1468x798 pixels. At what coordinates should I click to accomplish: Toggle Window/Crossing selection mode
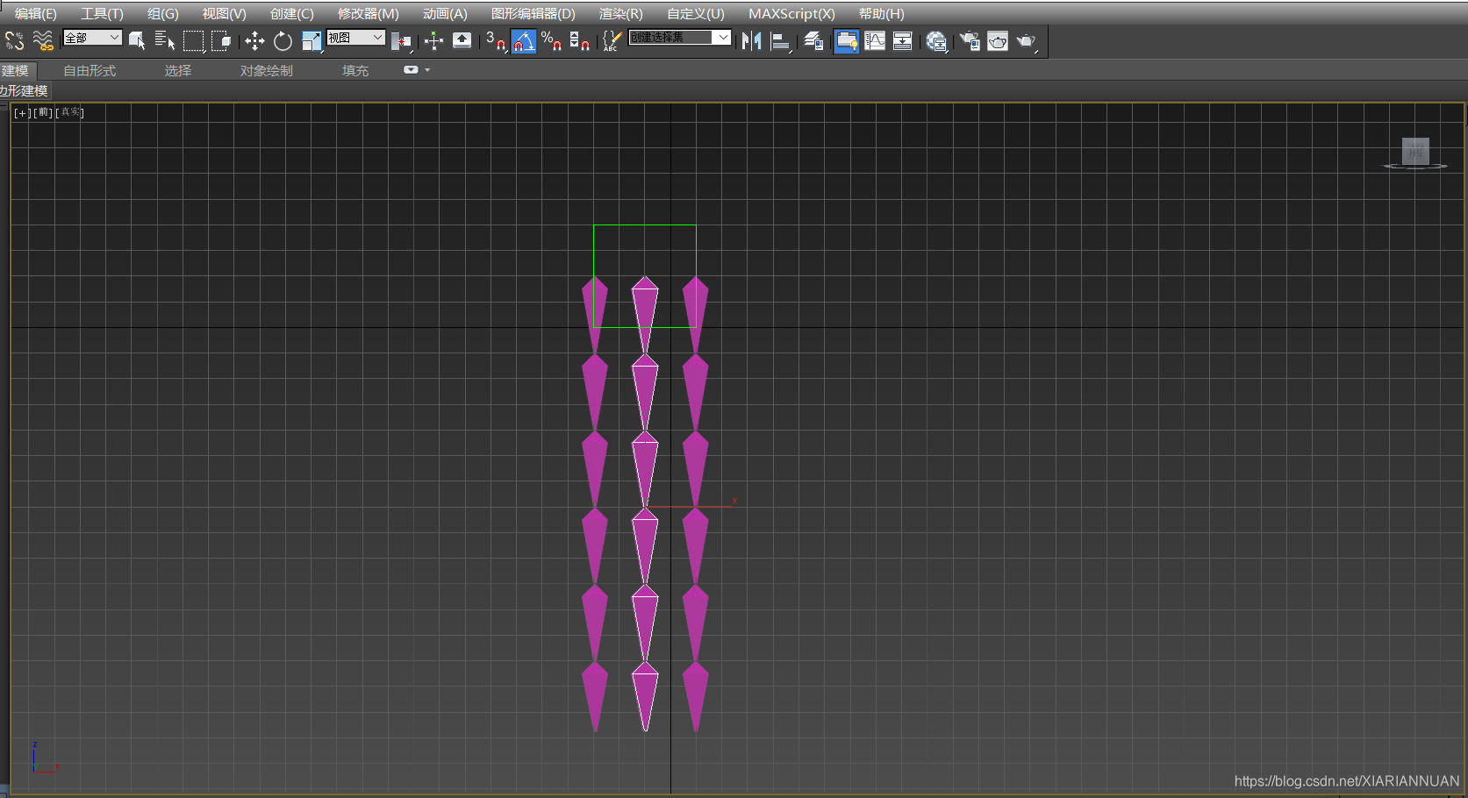click(x=221, y=40)
